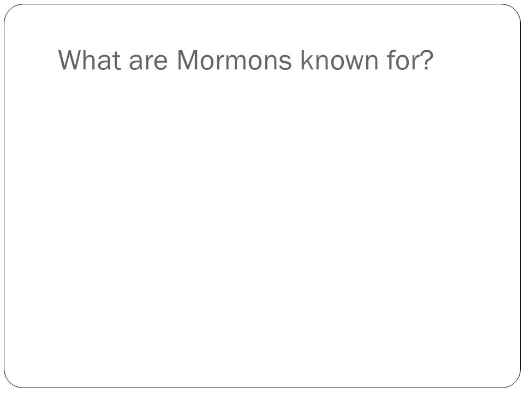Image resolution: width=524 pixels, height=393 pixels.
Task: Click the center of the blank slide body
Action: click(262, 227)
